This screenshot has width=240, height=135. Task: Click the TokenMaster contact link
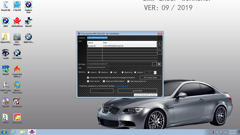pyautogui.click(x=122, y=86)
